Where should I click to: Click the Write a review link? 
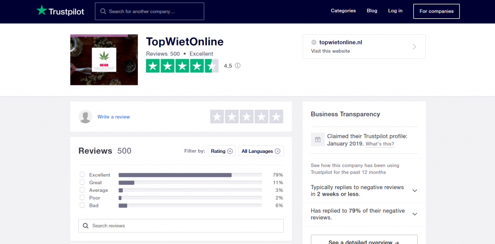click(114, 117)
